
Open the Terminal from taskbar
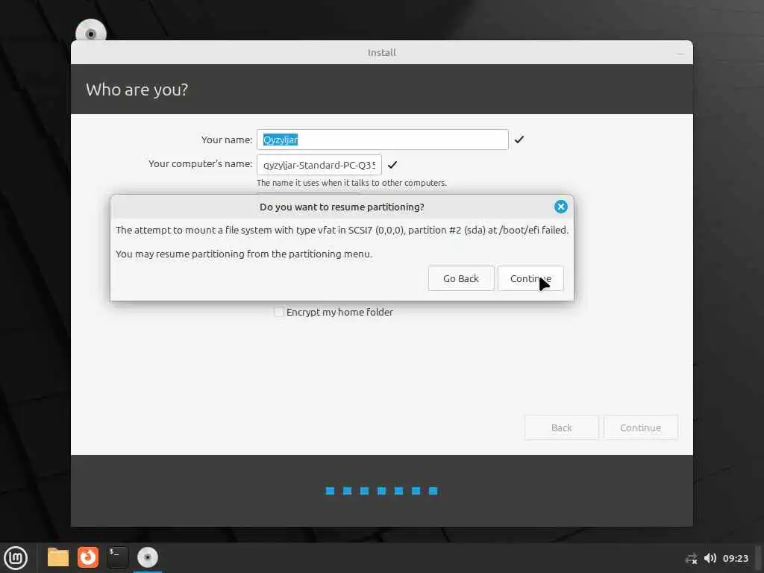coord(117,557)
